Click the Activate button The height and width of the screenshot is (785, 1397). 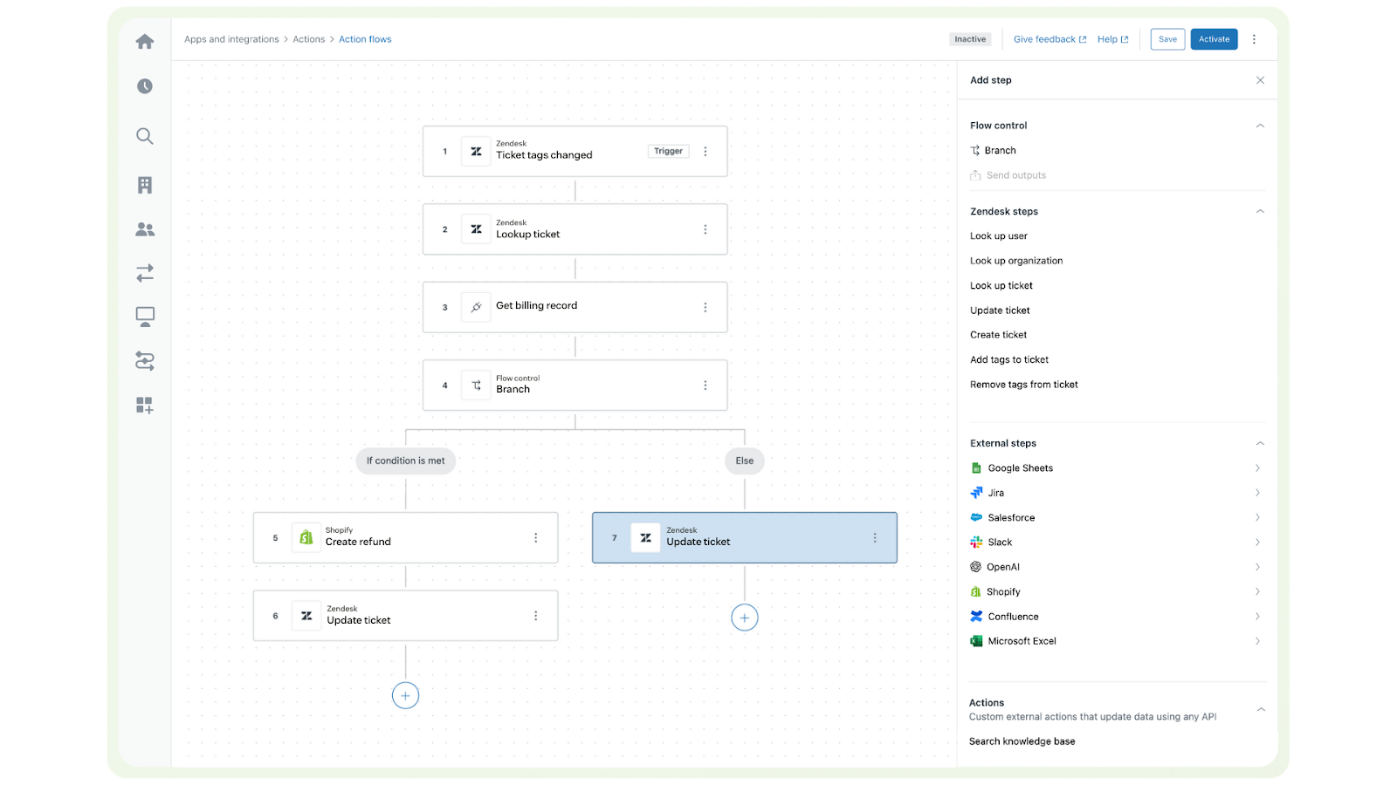pos(1214,39)
